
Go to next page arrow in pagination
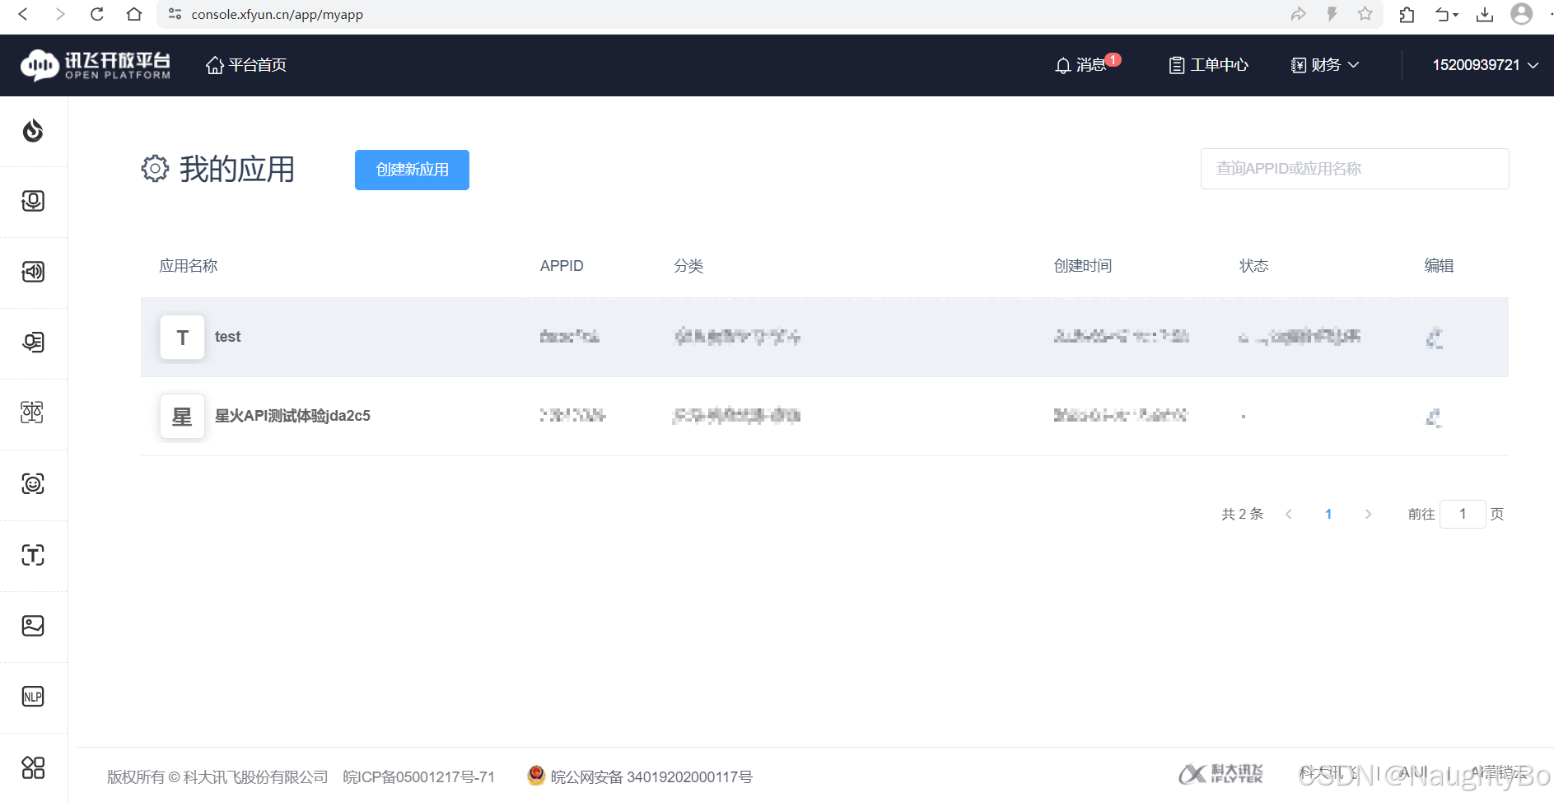pyautogui.click(x=1368, y=514)
